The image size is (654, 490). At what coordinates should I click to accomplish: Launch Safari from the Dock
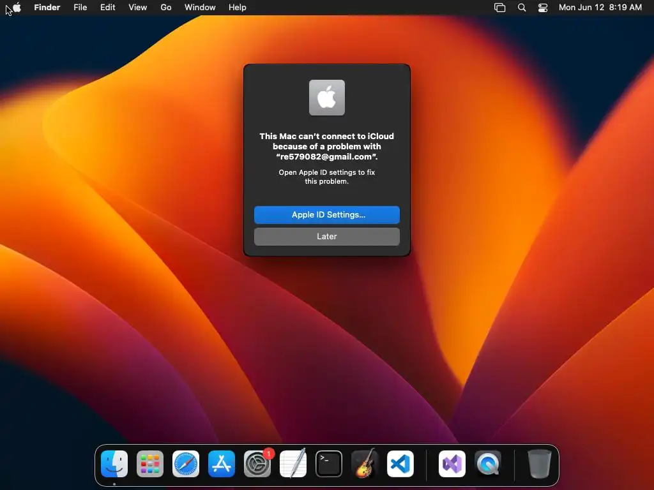[186, 464]
